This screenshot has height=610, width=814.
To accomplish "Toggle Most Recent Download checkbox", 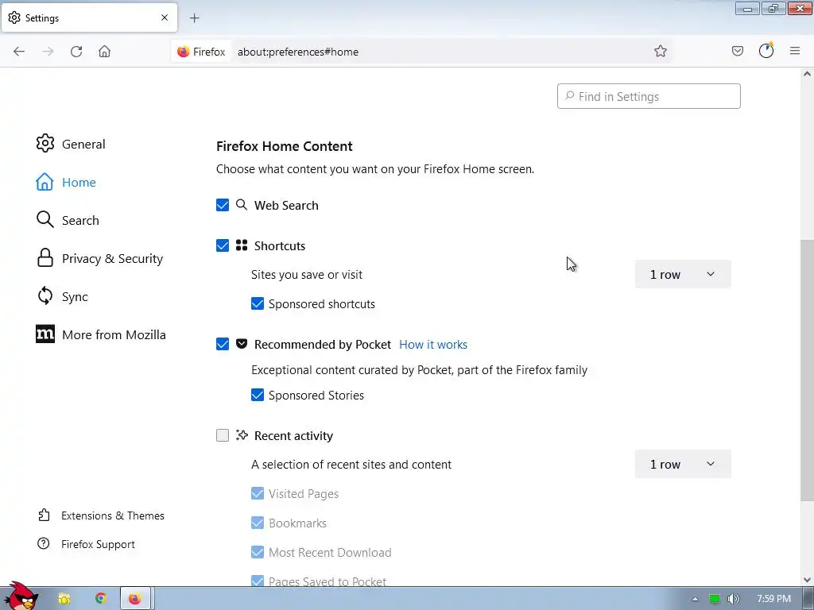I will point(258,552).
